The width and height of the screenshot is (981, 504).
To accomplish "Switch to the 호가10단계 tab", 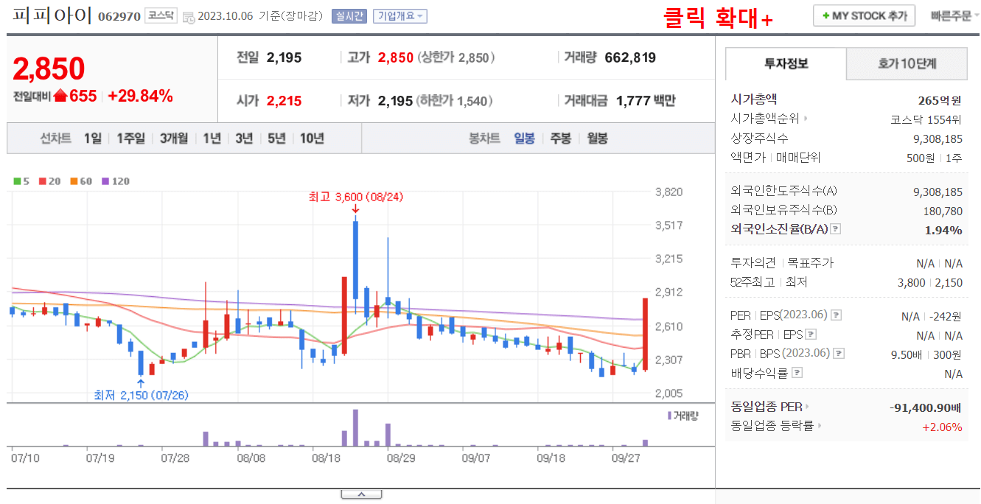I will pyautogui.click(x=907, y=64).
